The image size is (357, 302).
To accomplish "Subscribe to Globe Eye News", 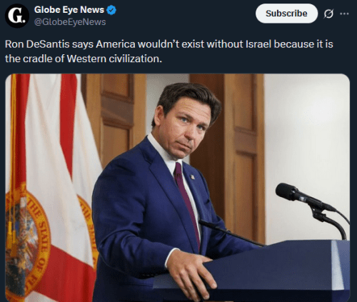I will (x=286, y=14).
